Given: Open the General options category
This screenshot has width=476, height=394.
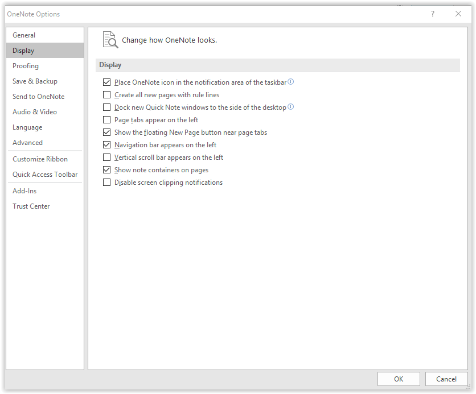Looking at the screenshot, I should pyautogui.click(x=45, y=35).
